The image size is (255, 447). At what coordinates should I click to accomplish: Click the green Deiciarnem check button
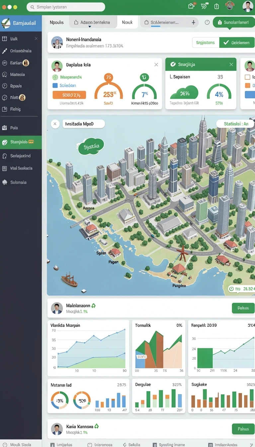pyautogui.click(x=237, y=43)
